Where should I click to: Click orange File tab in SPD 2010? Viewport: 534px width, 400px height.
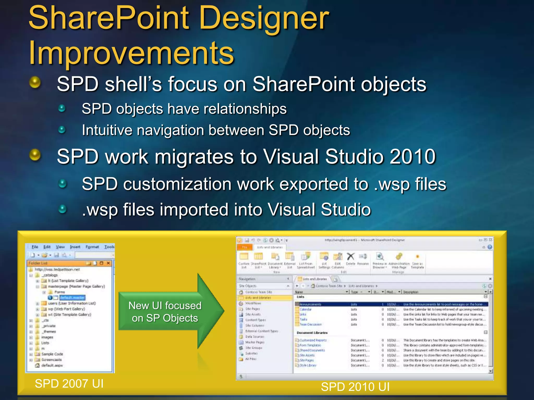pyautogui.click(x=245, y=247)
